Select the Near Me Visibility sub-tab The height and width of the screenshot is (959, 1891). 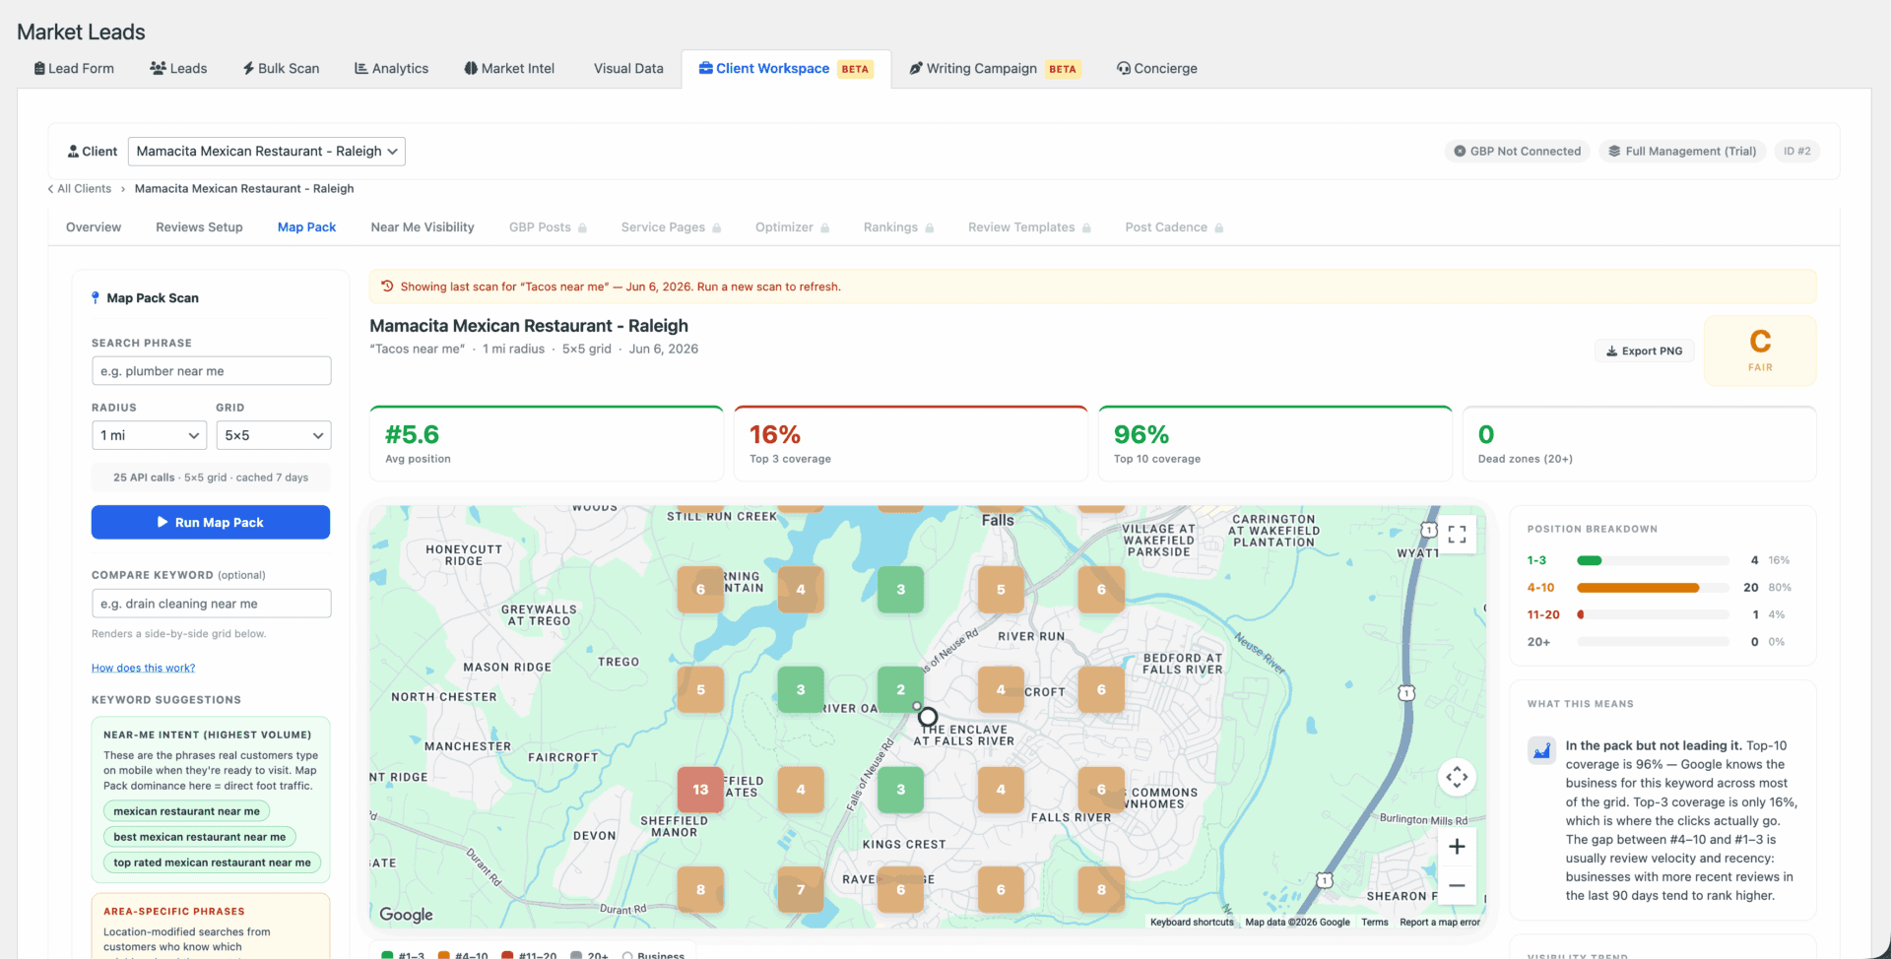coord(423,227)
